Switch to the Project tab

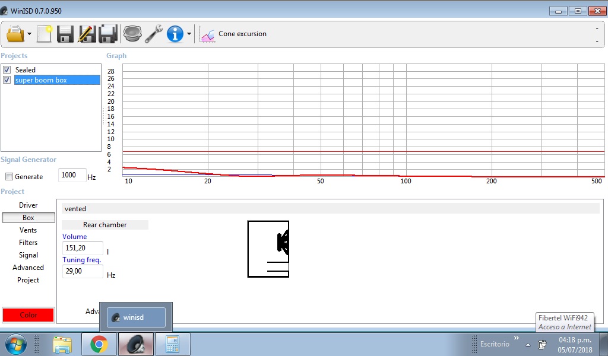28,279
